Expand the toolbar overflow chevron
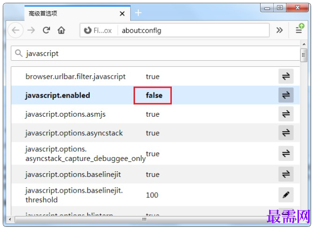Image resolution: width=319 pixels, height=231 pixels. (279, 30)
